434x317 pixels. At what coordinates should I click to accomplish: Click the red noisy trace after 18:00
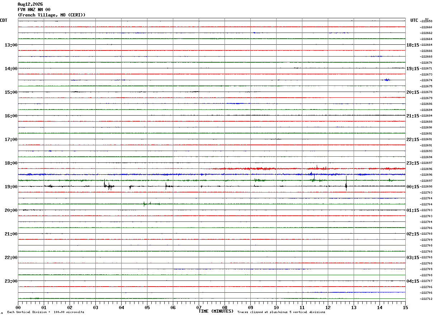click(x=308, y=169)
